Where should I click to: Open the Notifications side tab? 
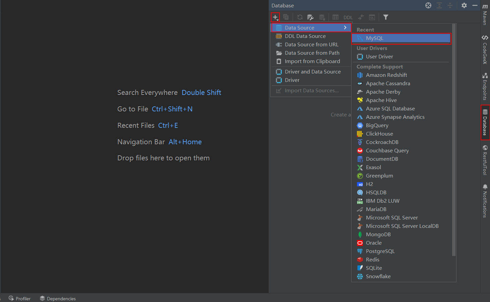click(485, 201)
